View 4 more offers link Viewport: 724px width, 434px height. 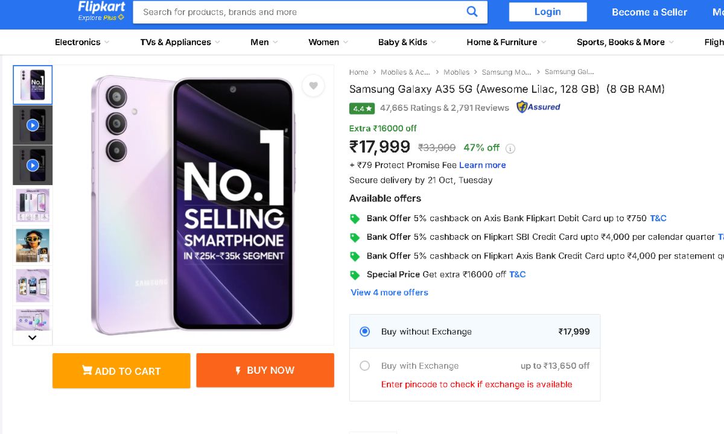(x=389, y=292)
